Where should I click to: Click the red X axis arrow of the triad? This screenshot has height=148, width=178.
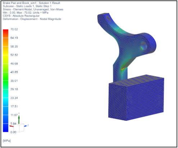[x=12, y=126]
